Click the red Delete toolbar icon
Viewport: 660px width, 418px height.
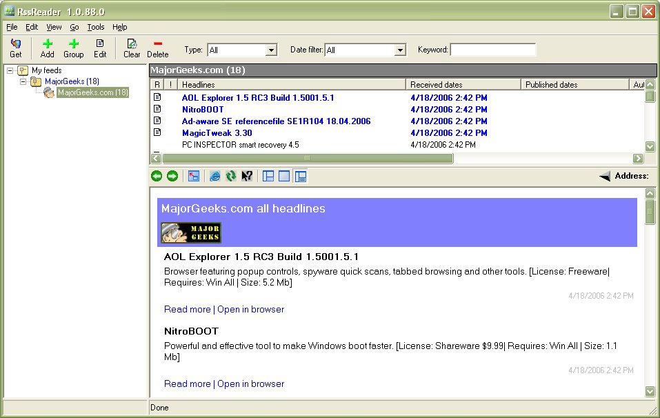[157, 48]
